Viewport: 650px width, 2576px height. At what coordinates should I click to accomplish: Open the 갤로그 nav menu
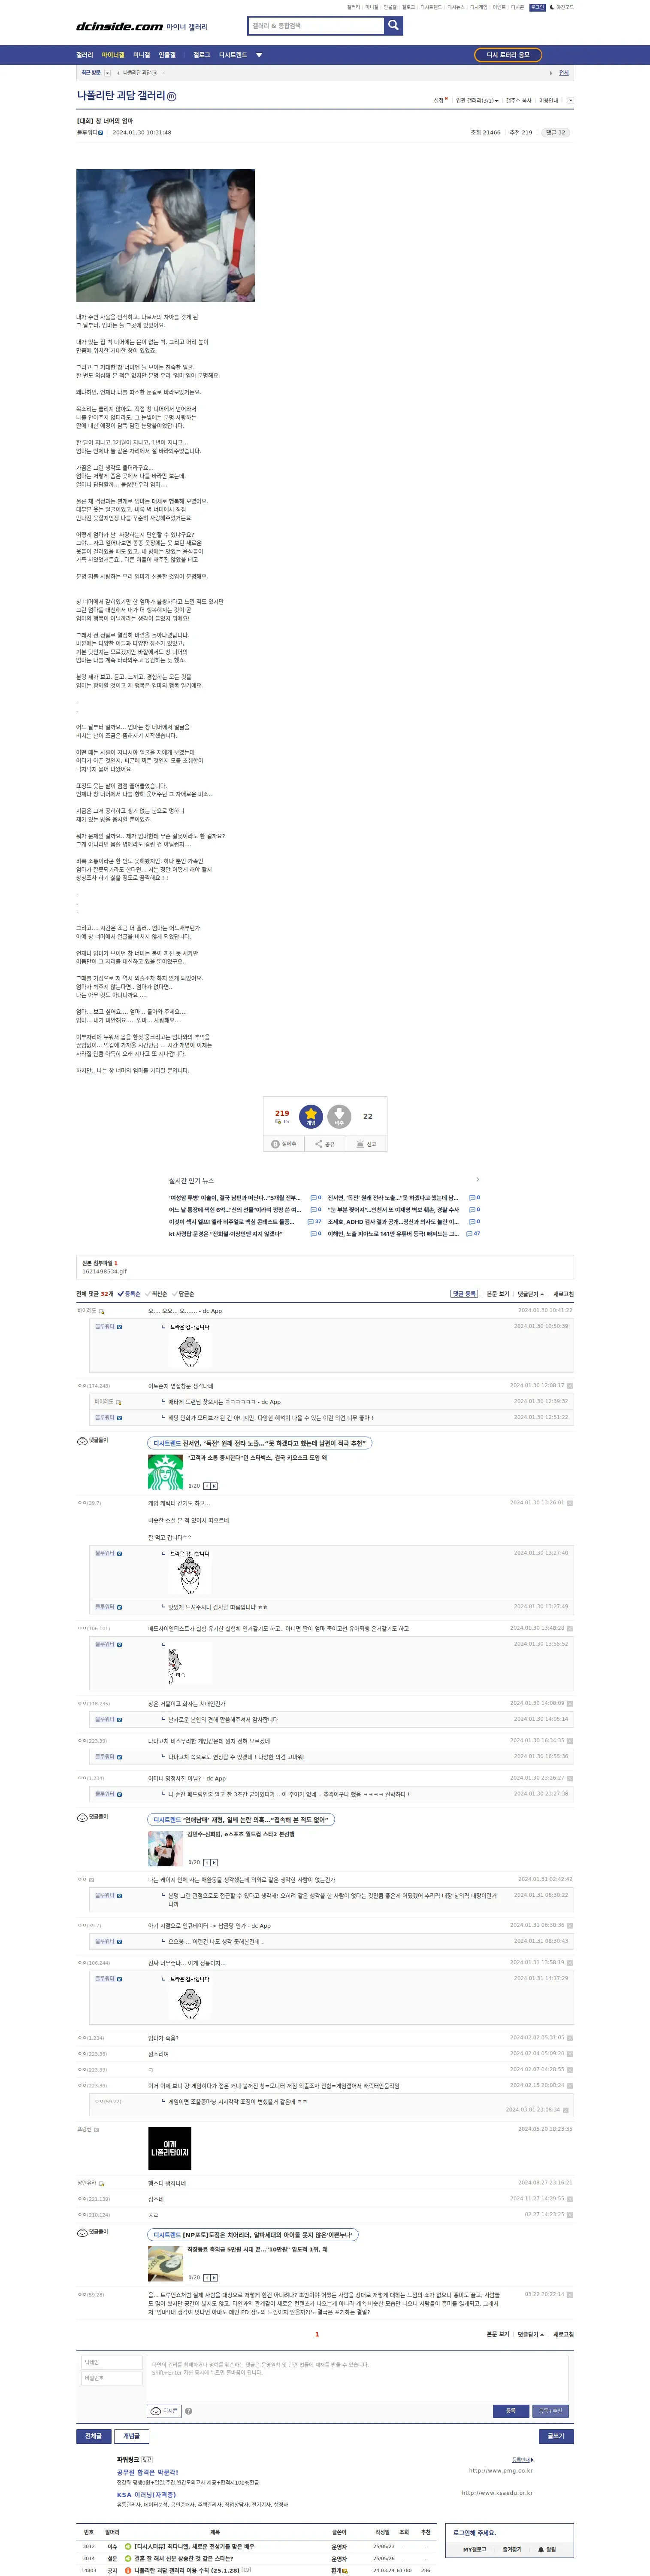[x=202, y=55]
